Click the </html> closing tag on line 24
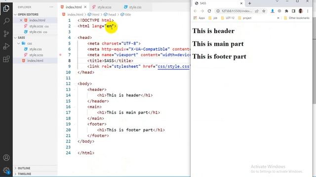Viewport: 316px width, 177px height. tap(86, 153)
